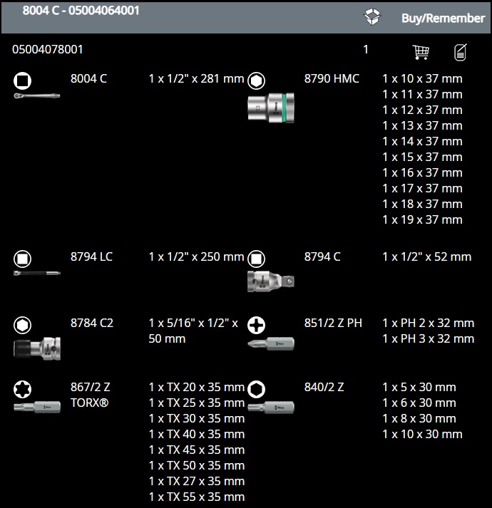
Task: Click the square drive icon for 8794 LC
Action: coord(22,259)
